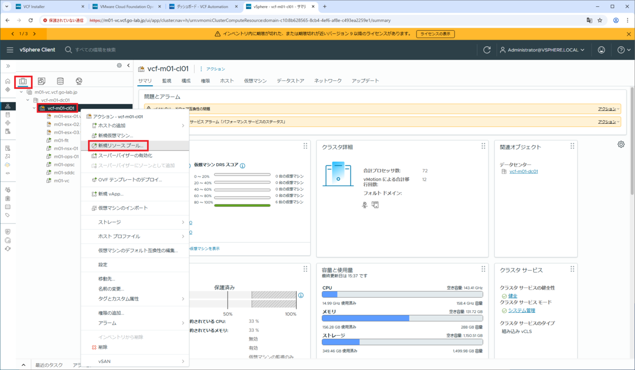Click browser translate page icon
This screenshot has width=635, height=370.
(x=589, y=20)
